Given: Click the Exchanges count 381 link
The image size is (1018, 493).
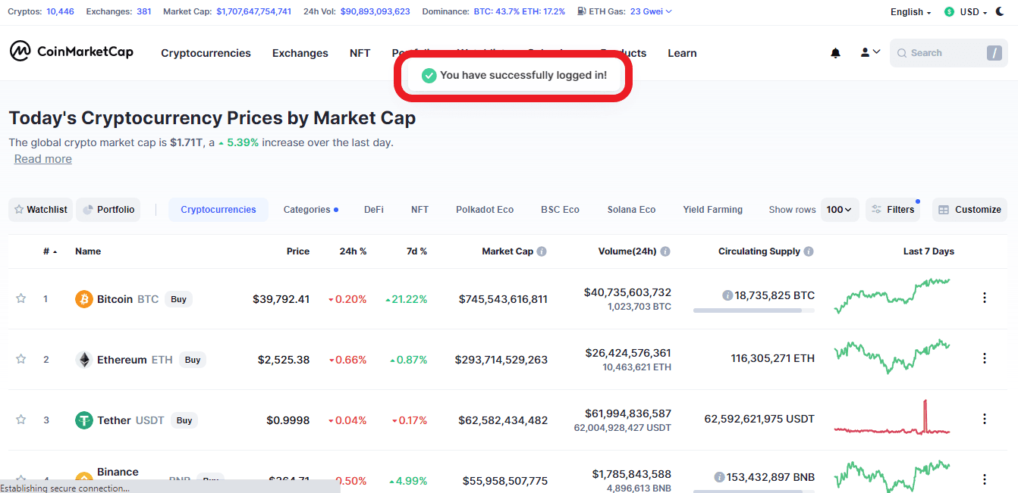Looking at the screenshot, I should 144,11.
